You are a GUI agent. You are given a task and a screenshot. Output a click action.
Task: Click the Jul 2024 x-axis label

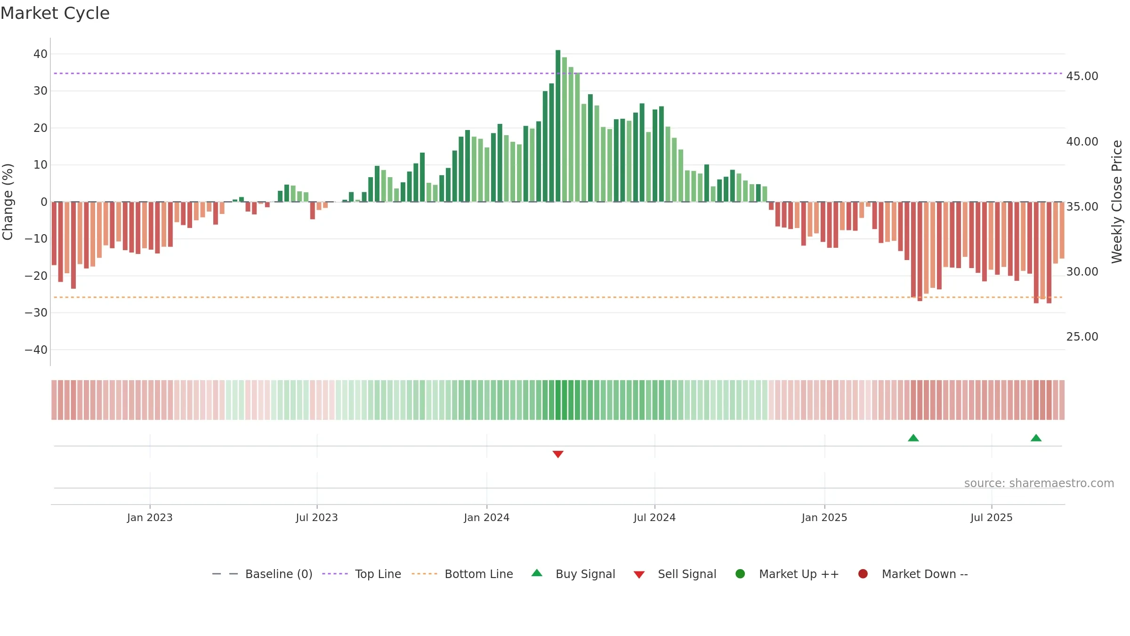tap(654, 518)
